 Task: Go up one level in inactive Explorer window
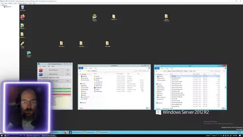[x=87, y=71]
